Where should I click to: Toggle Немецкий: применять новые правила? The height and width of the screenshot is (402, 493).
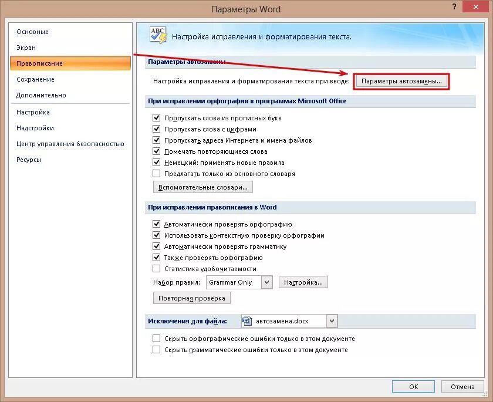tap(156, 162)
